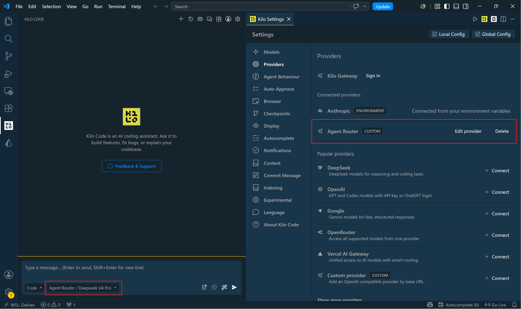This screenshot has height=309, width=521.
Task: Open the triangular icon below Kilo in activity bar
Action: pos(8,143)
